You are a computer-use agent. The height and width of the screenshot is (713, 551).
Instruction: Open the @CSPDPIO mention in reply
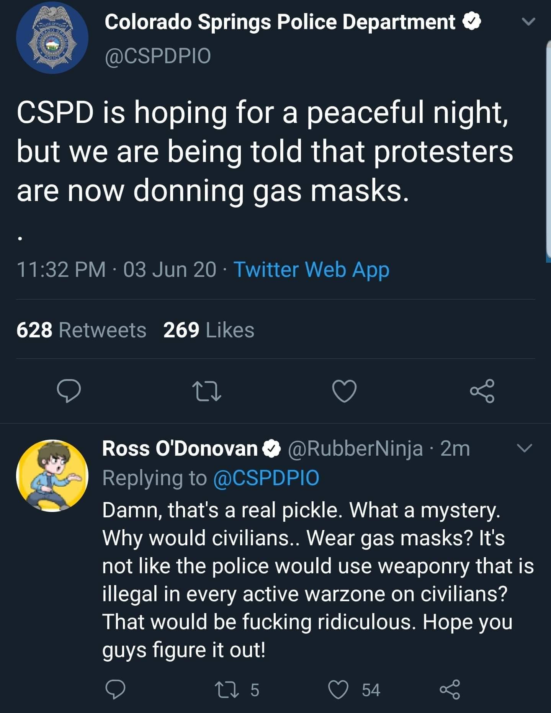coord(266,478)
